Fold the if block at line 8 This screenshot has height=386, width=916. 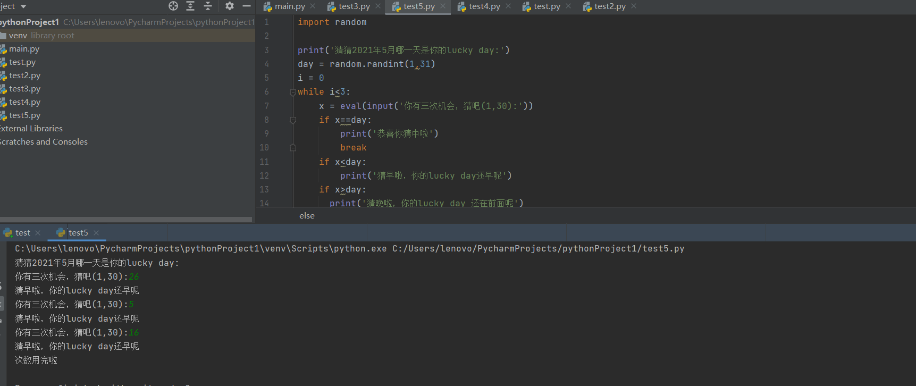pos(293,120)
